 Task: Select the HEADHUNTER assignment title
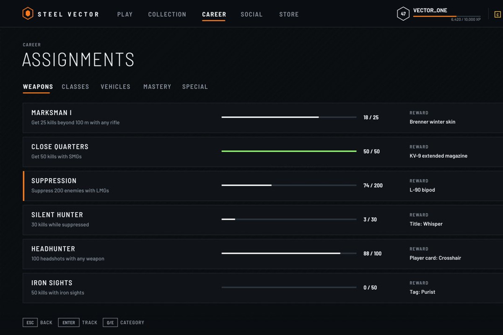[x=53, y=249]
